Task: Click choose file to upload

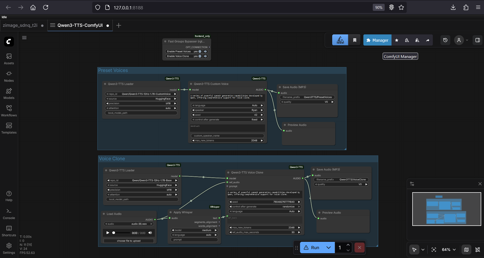Action: 129,241
